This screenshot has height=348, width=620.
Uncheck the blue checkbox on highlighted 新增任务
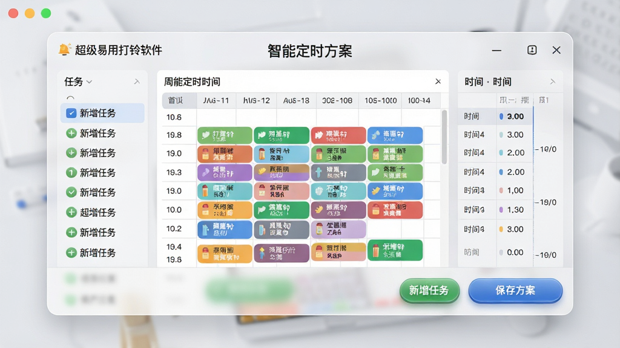pos(71,113)
